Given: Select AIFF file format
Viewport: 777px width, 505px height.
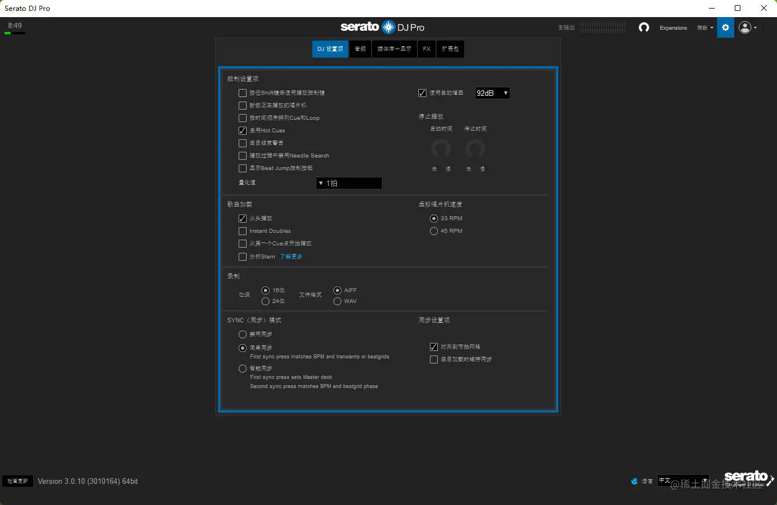Looking at the screenshot, I should coord(337,290).
